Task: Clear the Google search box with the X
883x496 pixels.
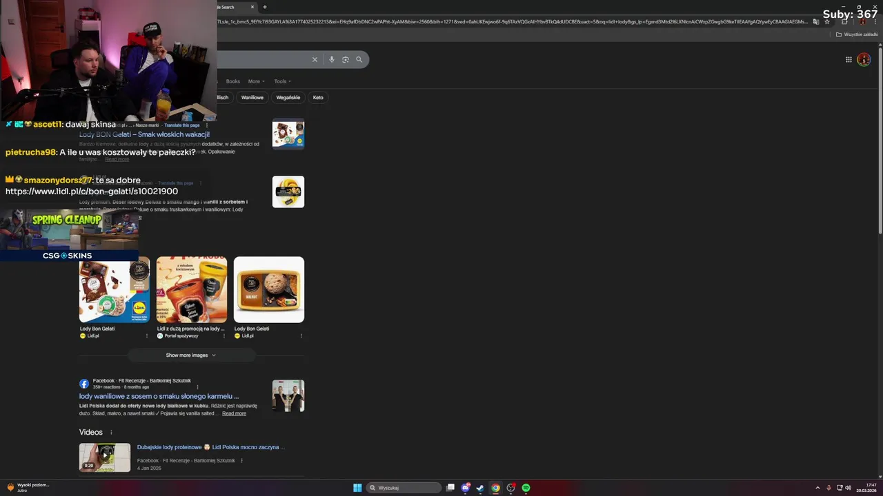Action: 315,60
